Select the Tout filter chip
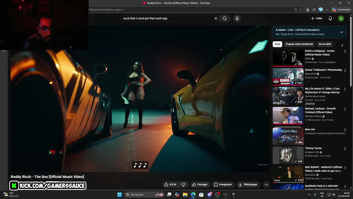The height and width of the screenshot is (199, 353). pos(277,44)
